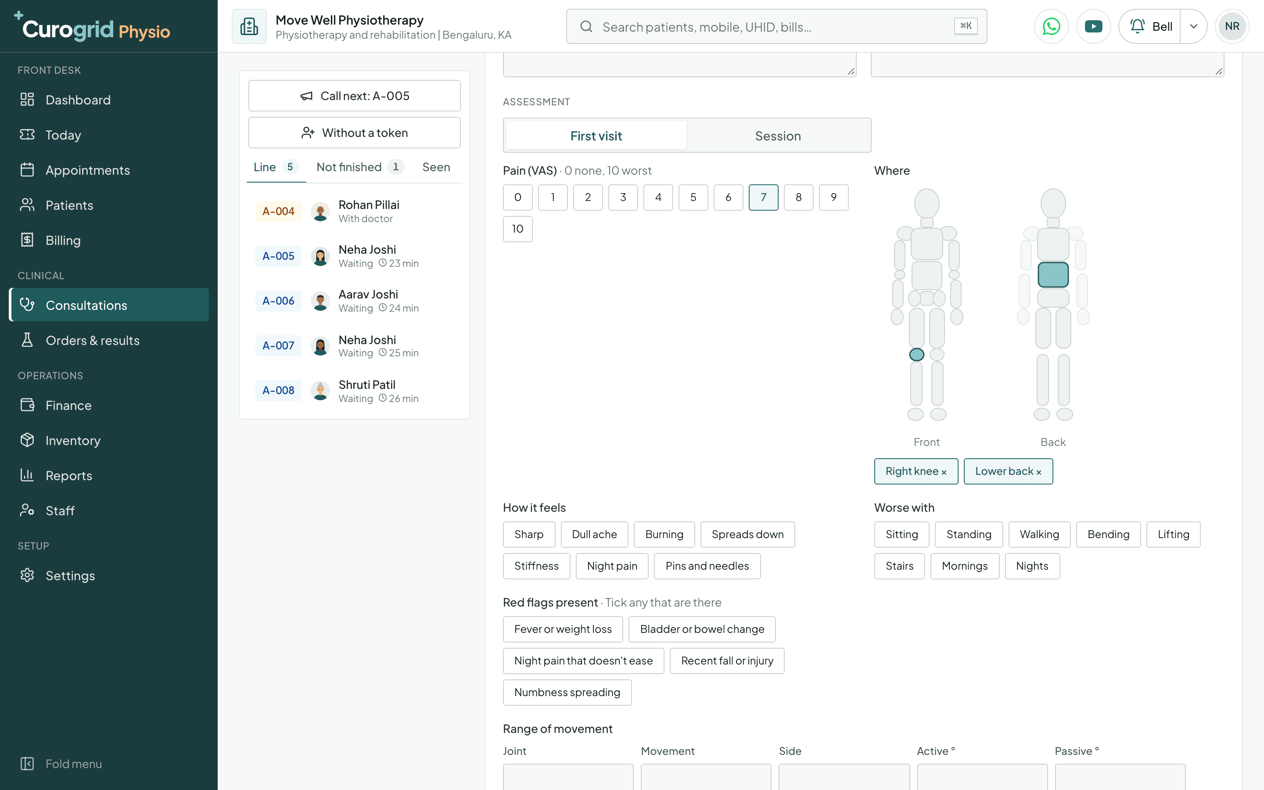The height and width of the screenshot is (790, 1264).
Task: Toggle Sharp pain descriptor
Action: 528,534
